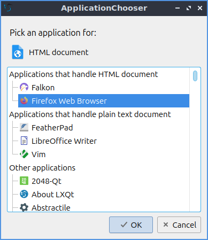Image resolution: width=208 pixels, height=240 pixels.
Task: Click the About LXQt icon
Action: pos(24,195)
